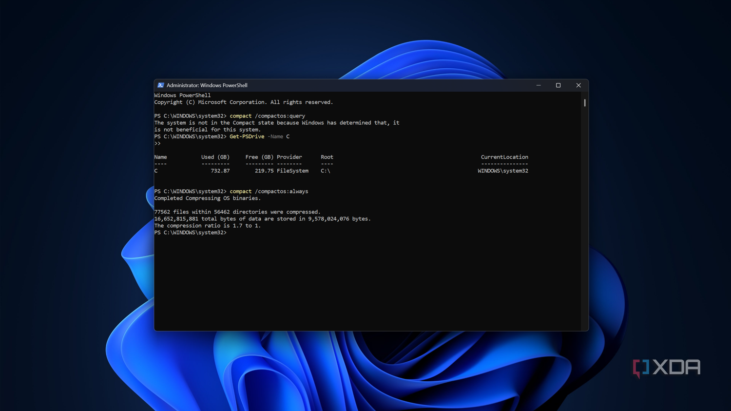
Task: Click the 'compact /compactos:always' command line
Action: point(269,192)
